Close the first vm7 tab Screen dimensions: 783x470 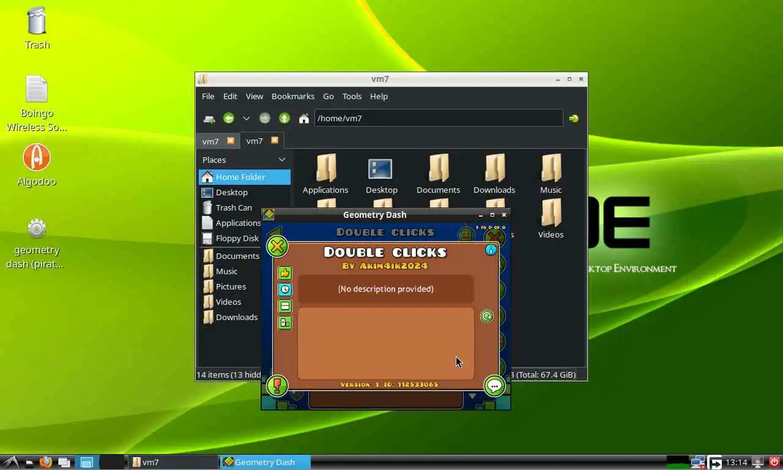click(231, 140)
